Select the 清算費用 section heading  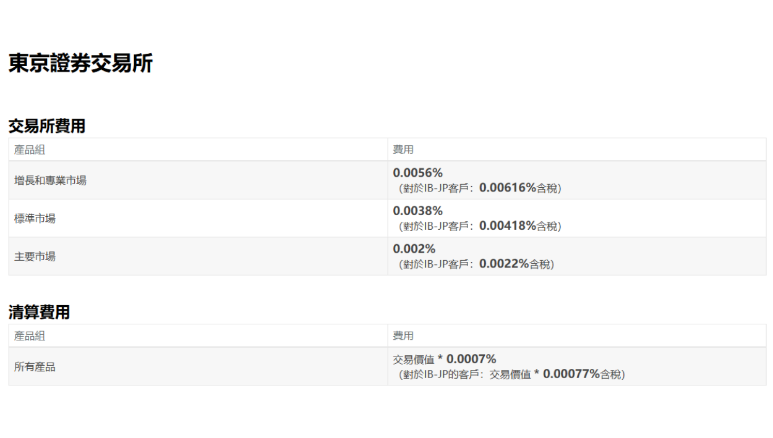pos(39,312)
